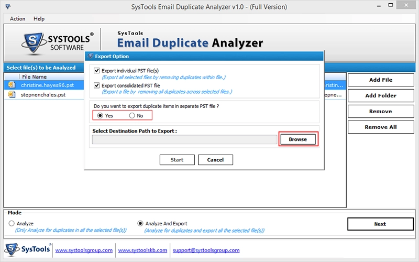Viewport: 419px width, 262px height.
Task: Cancel the Export Option dialog
Action: point(215,160)
